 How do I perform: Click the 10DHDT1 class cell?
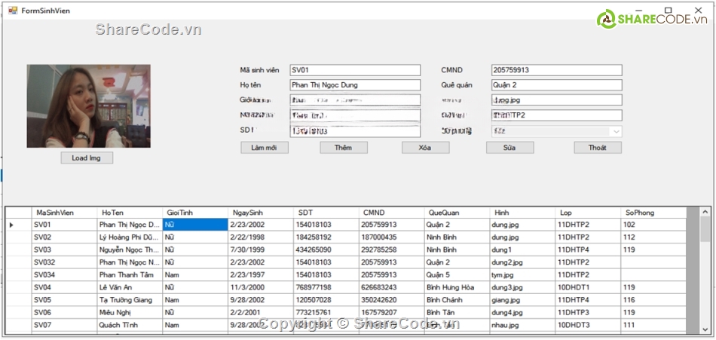tap(587, 287)
